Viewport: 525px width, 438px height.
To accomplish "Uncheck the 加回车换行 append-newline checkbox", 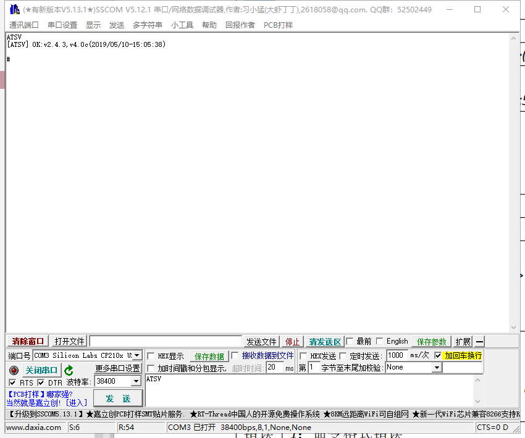I will click(x=437, y=355).
